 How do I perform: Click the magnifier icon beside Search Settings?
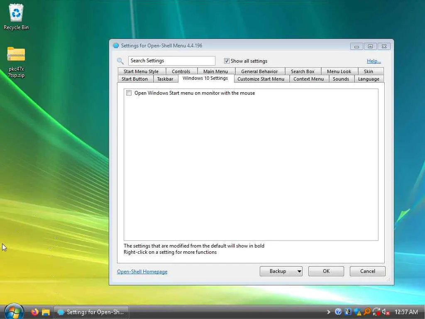[x=120, y=61]
